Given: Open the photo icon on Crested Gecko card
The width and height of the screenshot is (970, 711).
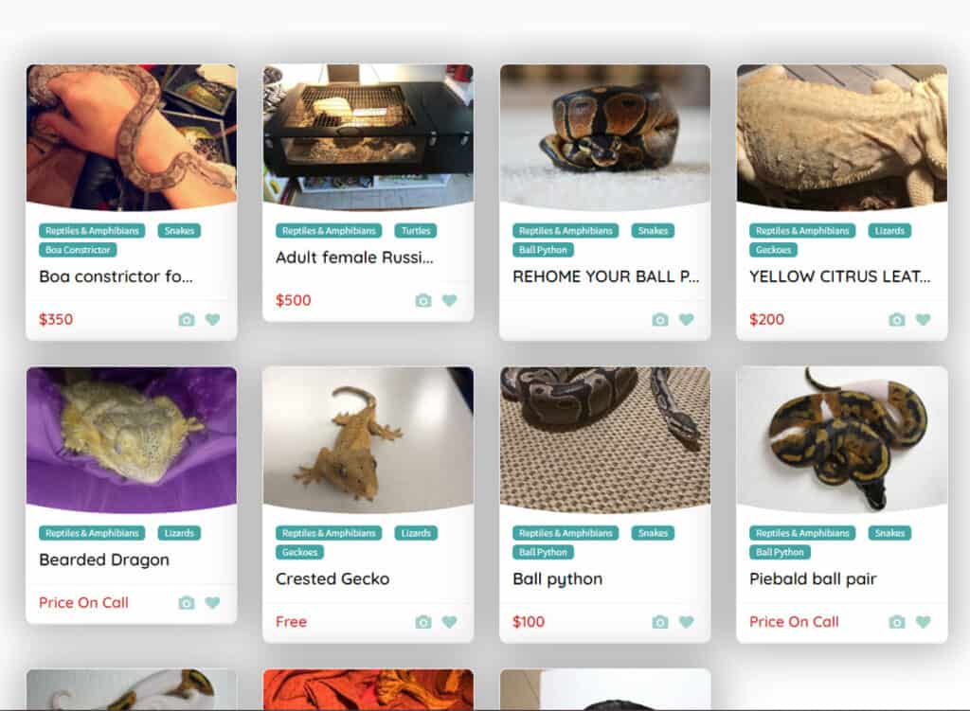Looking at the screenshot, I should tap(423, 622).
